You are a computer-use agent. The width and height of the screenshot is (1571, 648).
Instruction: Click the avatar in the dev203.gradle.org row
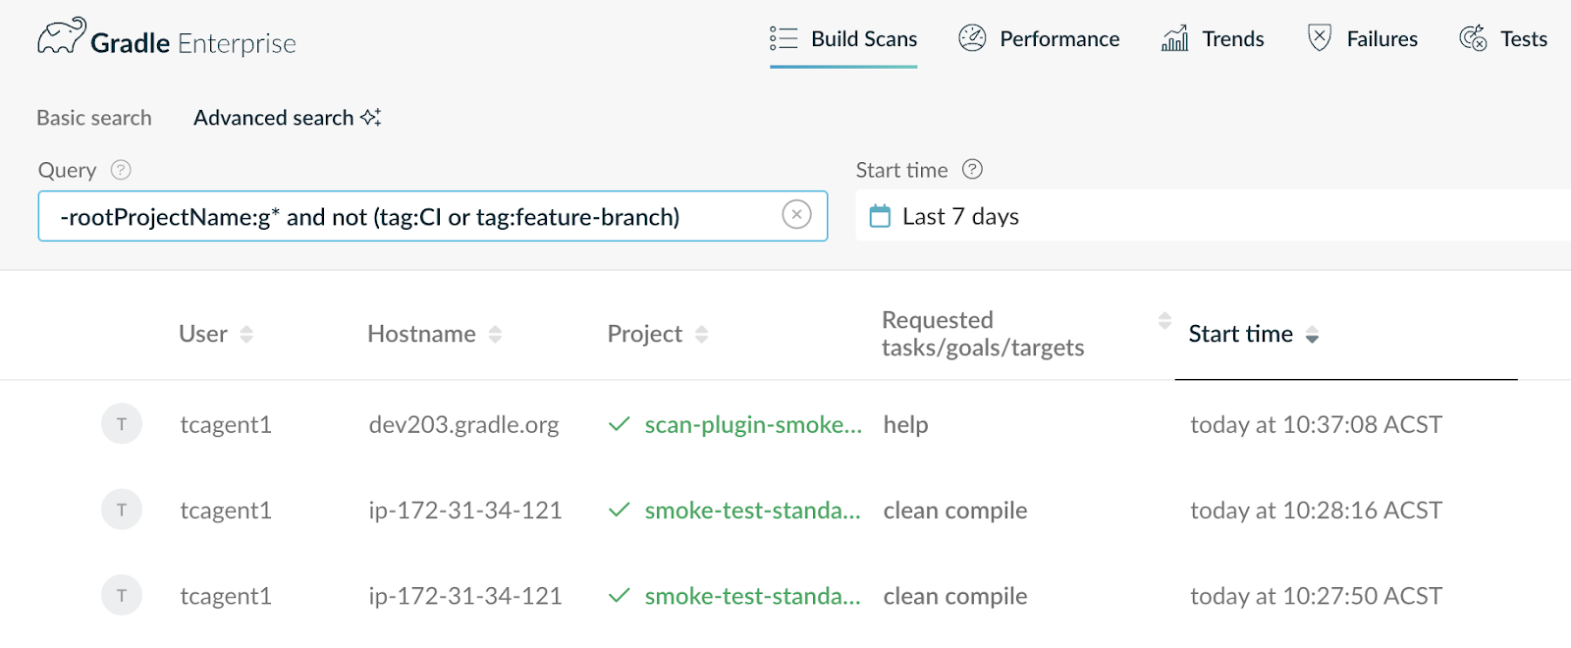pyautogui.click(x=122, y=424)
